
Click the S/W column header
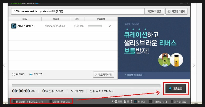coord(25,19)
